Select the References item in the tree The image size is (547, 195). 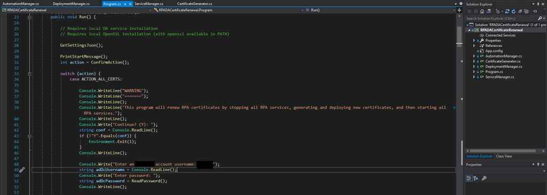(493, 46)
